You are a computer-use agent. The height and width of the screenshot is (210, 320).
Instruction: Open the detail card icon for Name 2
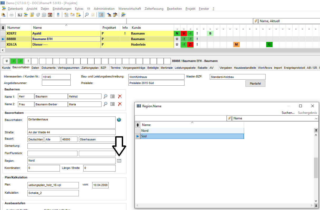tap(113, 104)
